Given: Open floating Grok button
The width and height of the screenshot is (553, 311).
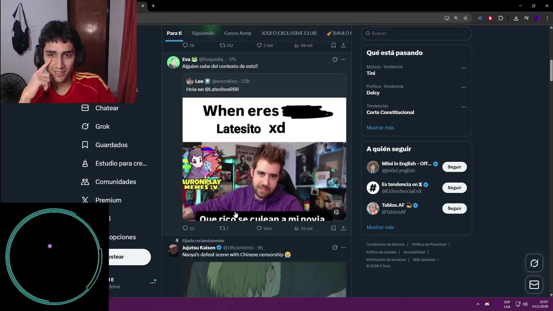Looking at the screenshot, I should click(x=534, y=263).
